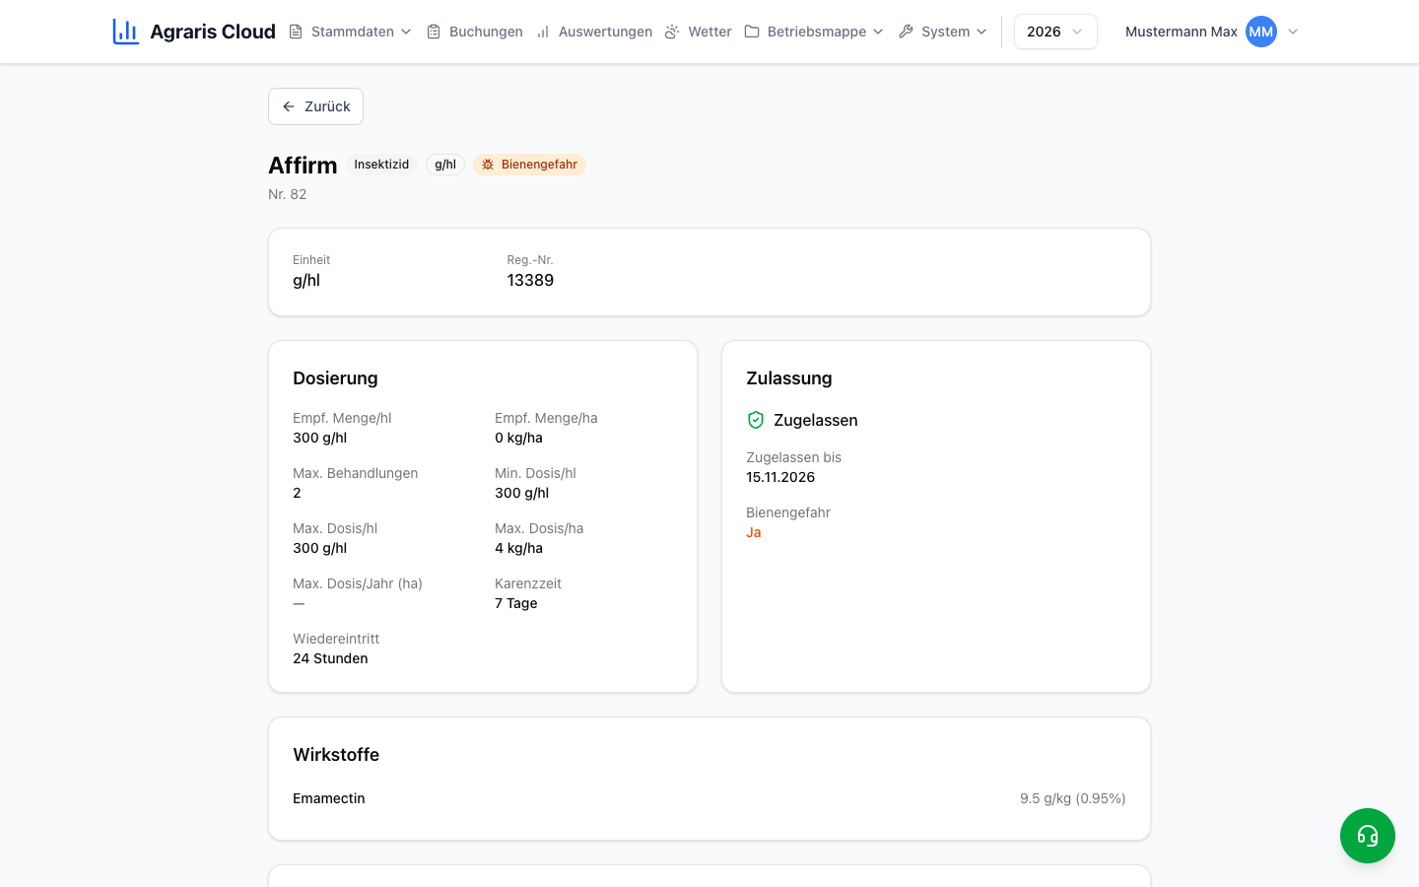Click the Bienengefahr badge text

click(539, 165)
